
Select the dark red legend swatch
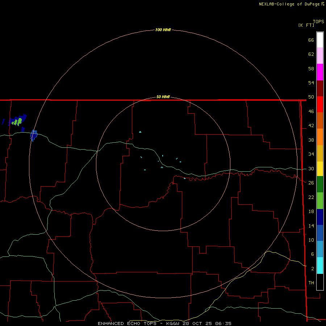pyautogui.click(x=320, y=88)
